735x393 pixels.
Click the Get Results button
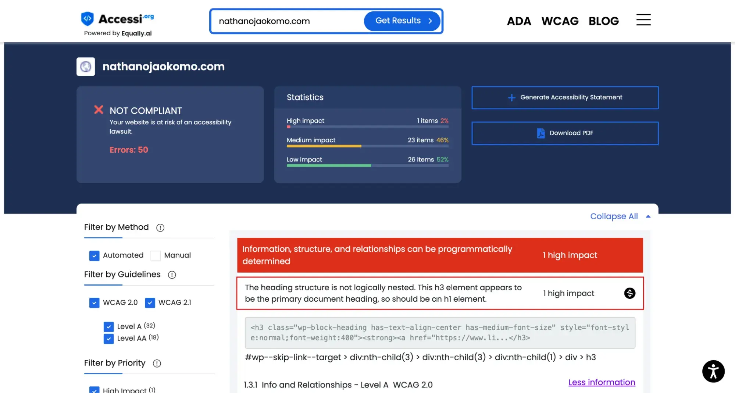coord(402,21)
